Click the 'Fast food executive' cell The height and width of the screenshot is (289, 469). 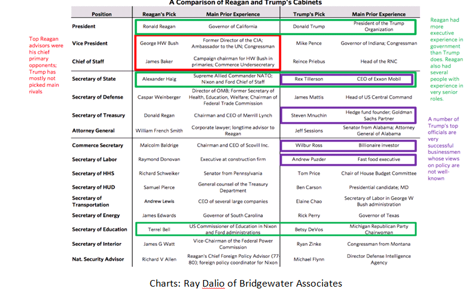(x=379, y=159)
